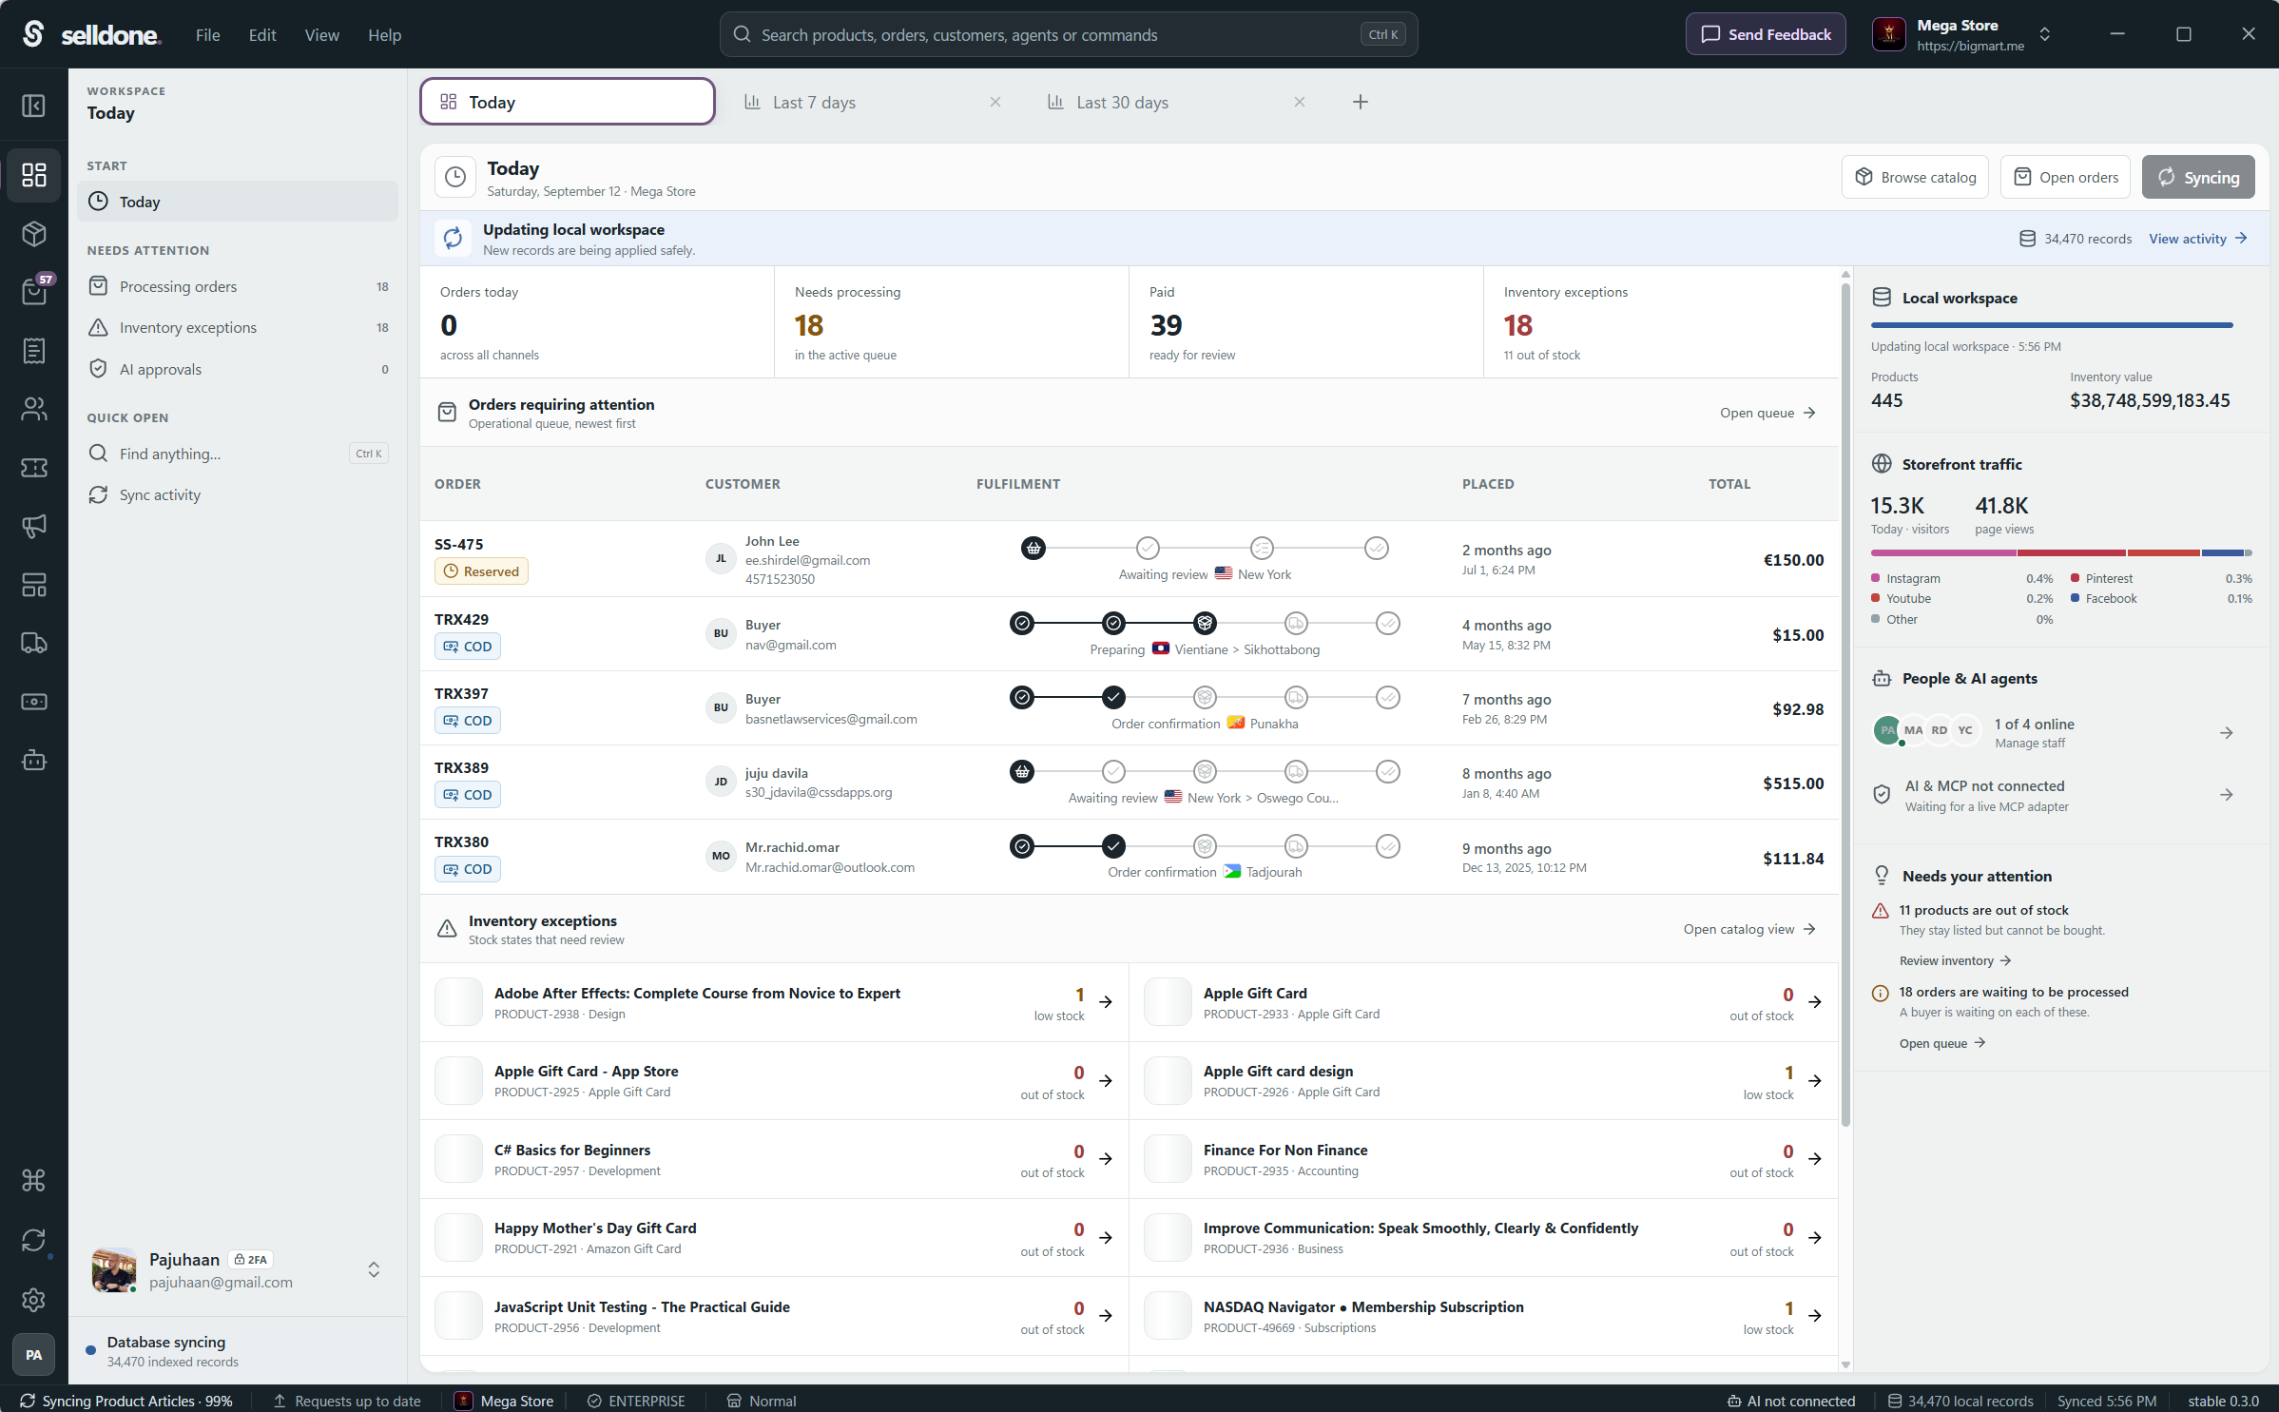Open the File menu
This screenshot has width=2279, height=1412.
[207, 35]
